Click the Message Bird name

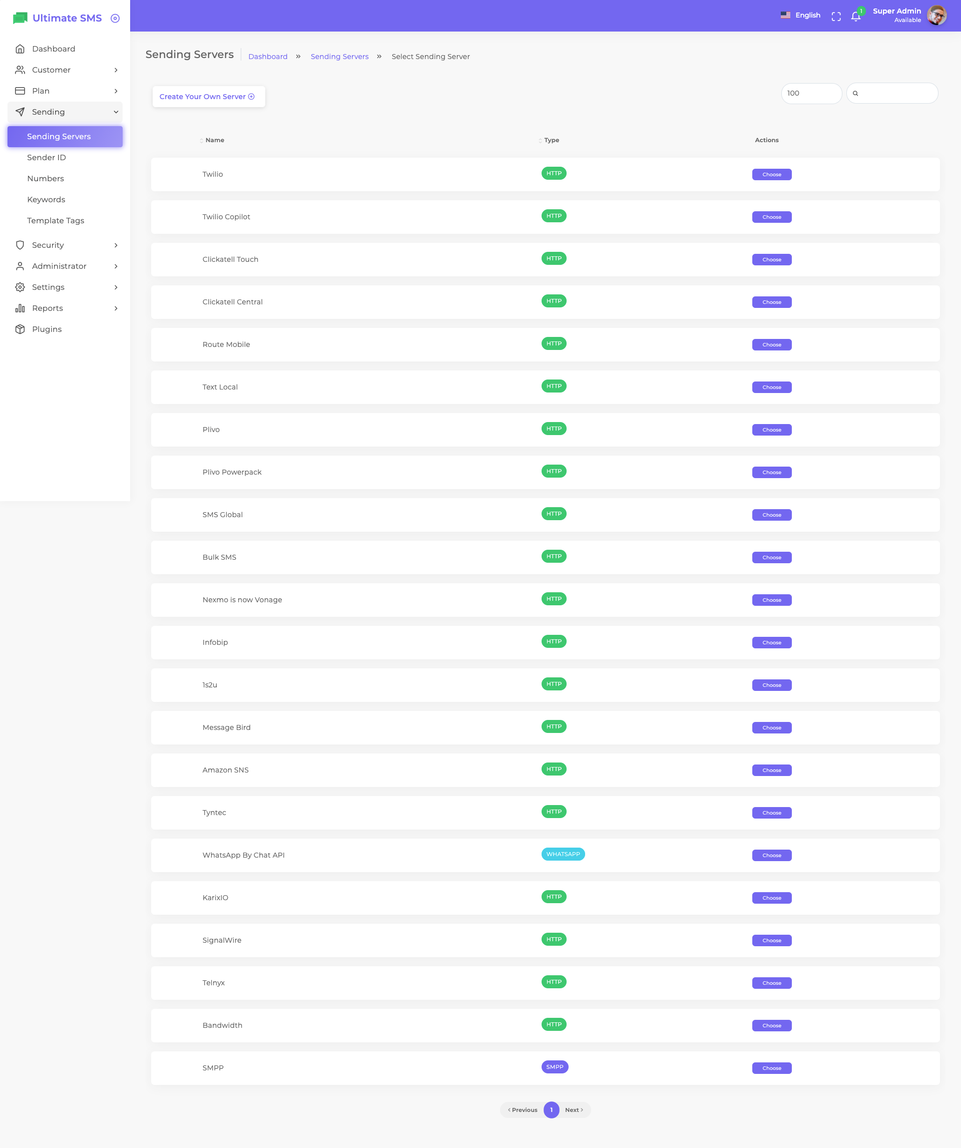point(226,727)
